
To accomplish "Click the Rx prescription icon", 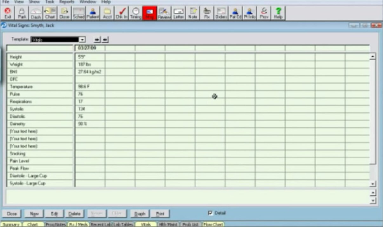I will click(x=207, y=13).
